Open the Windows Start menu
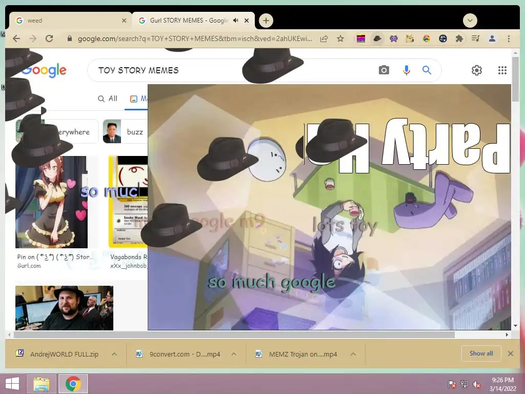 click(12, 384)
